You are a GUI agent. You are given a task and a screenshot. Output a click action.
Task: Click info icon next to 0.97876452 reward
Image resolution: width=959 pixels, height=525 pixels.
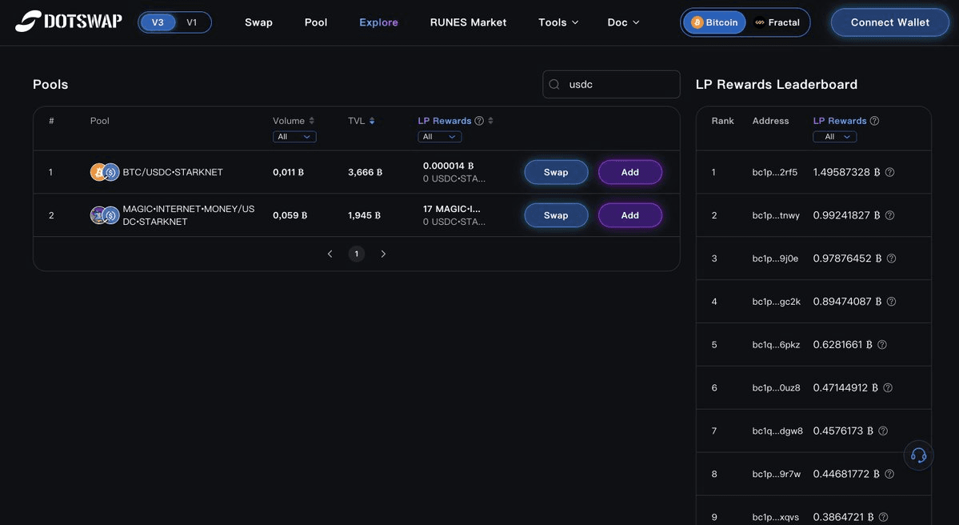click(892, 258)
